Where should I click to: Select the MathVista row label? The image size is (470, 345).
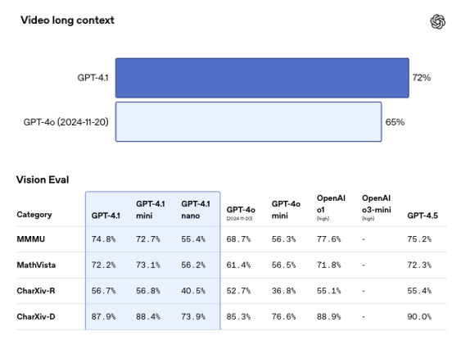pyautogui.click(x=36, y=265)
